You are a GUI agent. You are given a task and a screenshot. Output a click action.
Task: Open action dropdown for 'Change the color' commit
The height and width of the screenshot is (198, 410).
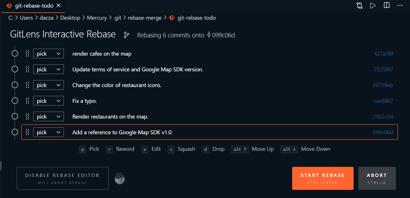(49, 85)
